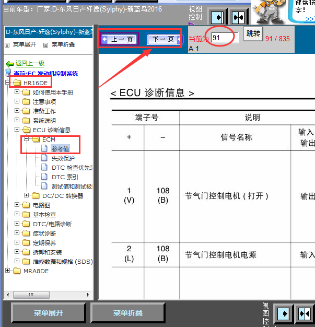The height and width of the screenshot is (327, 315).
Task: Click the small icon before top 菜单展开
Action: coord(7,45)
